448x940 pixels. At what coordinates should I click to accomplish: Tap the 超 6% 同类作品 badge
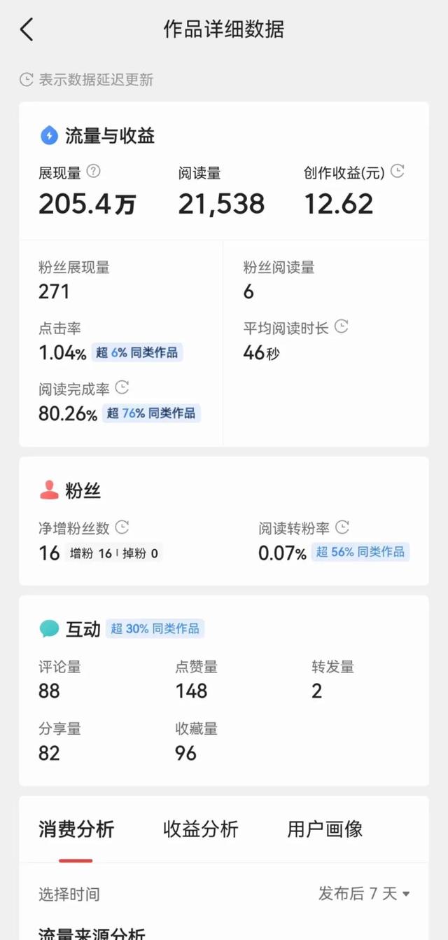(x=137, y=352)
